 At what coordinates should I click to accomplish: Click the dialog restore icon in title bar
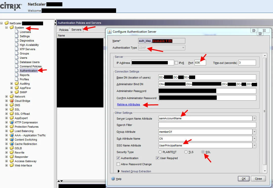click(x=254, y=30)
